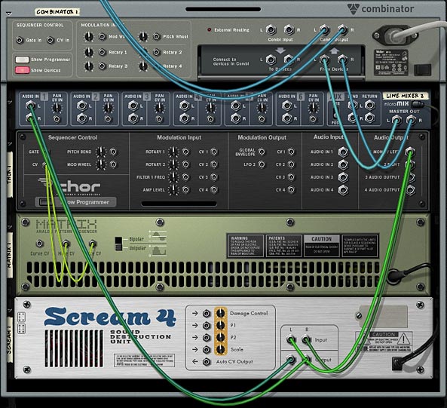This screenshot has width=447, height=408.
Task: Click the Combi Input right jack
Action: 289,29
